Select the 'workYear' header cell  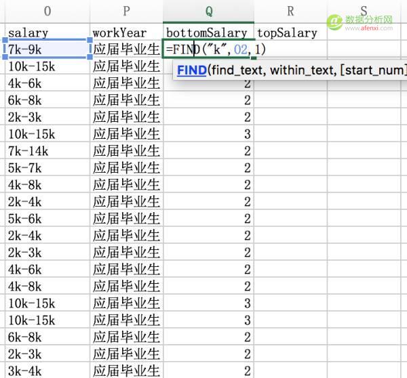[x=126, y=32]
